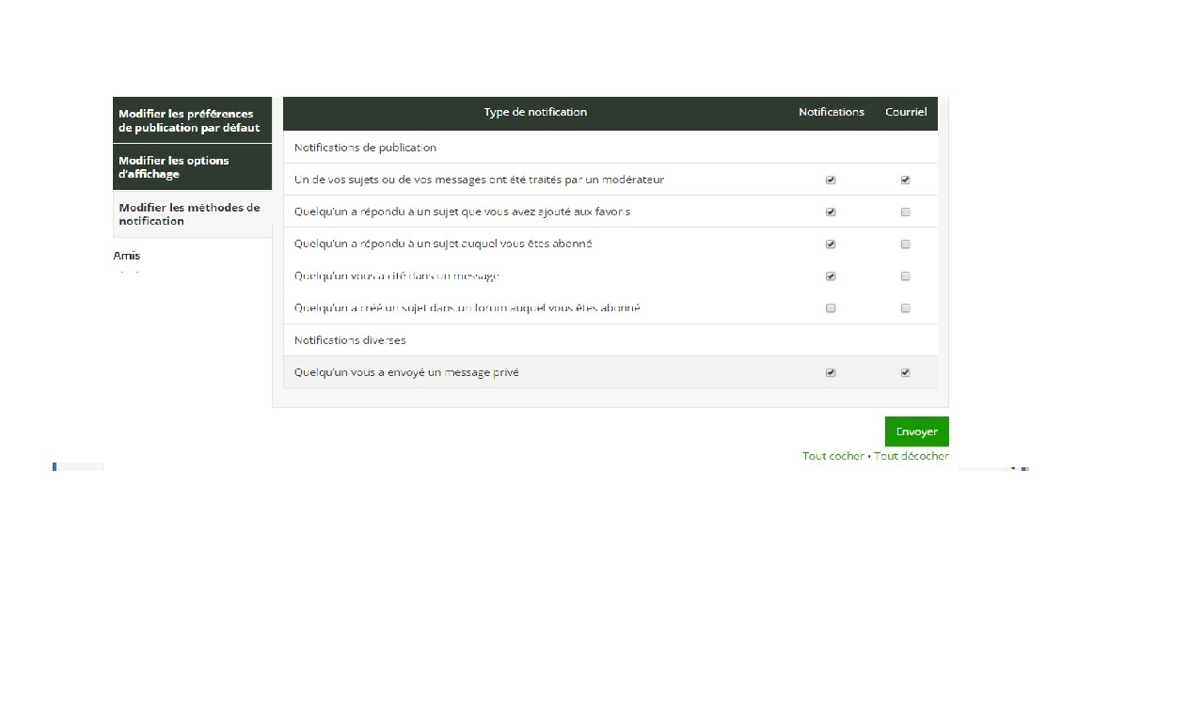Uncheck Notifications for moderator-handled messages
The width and height of the screenshot is (1204, 722).
831,180
